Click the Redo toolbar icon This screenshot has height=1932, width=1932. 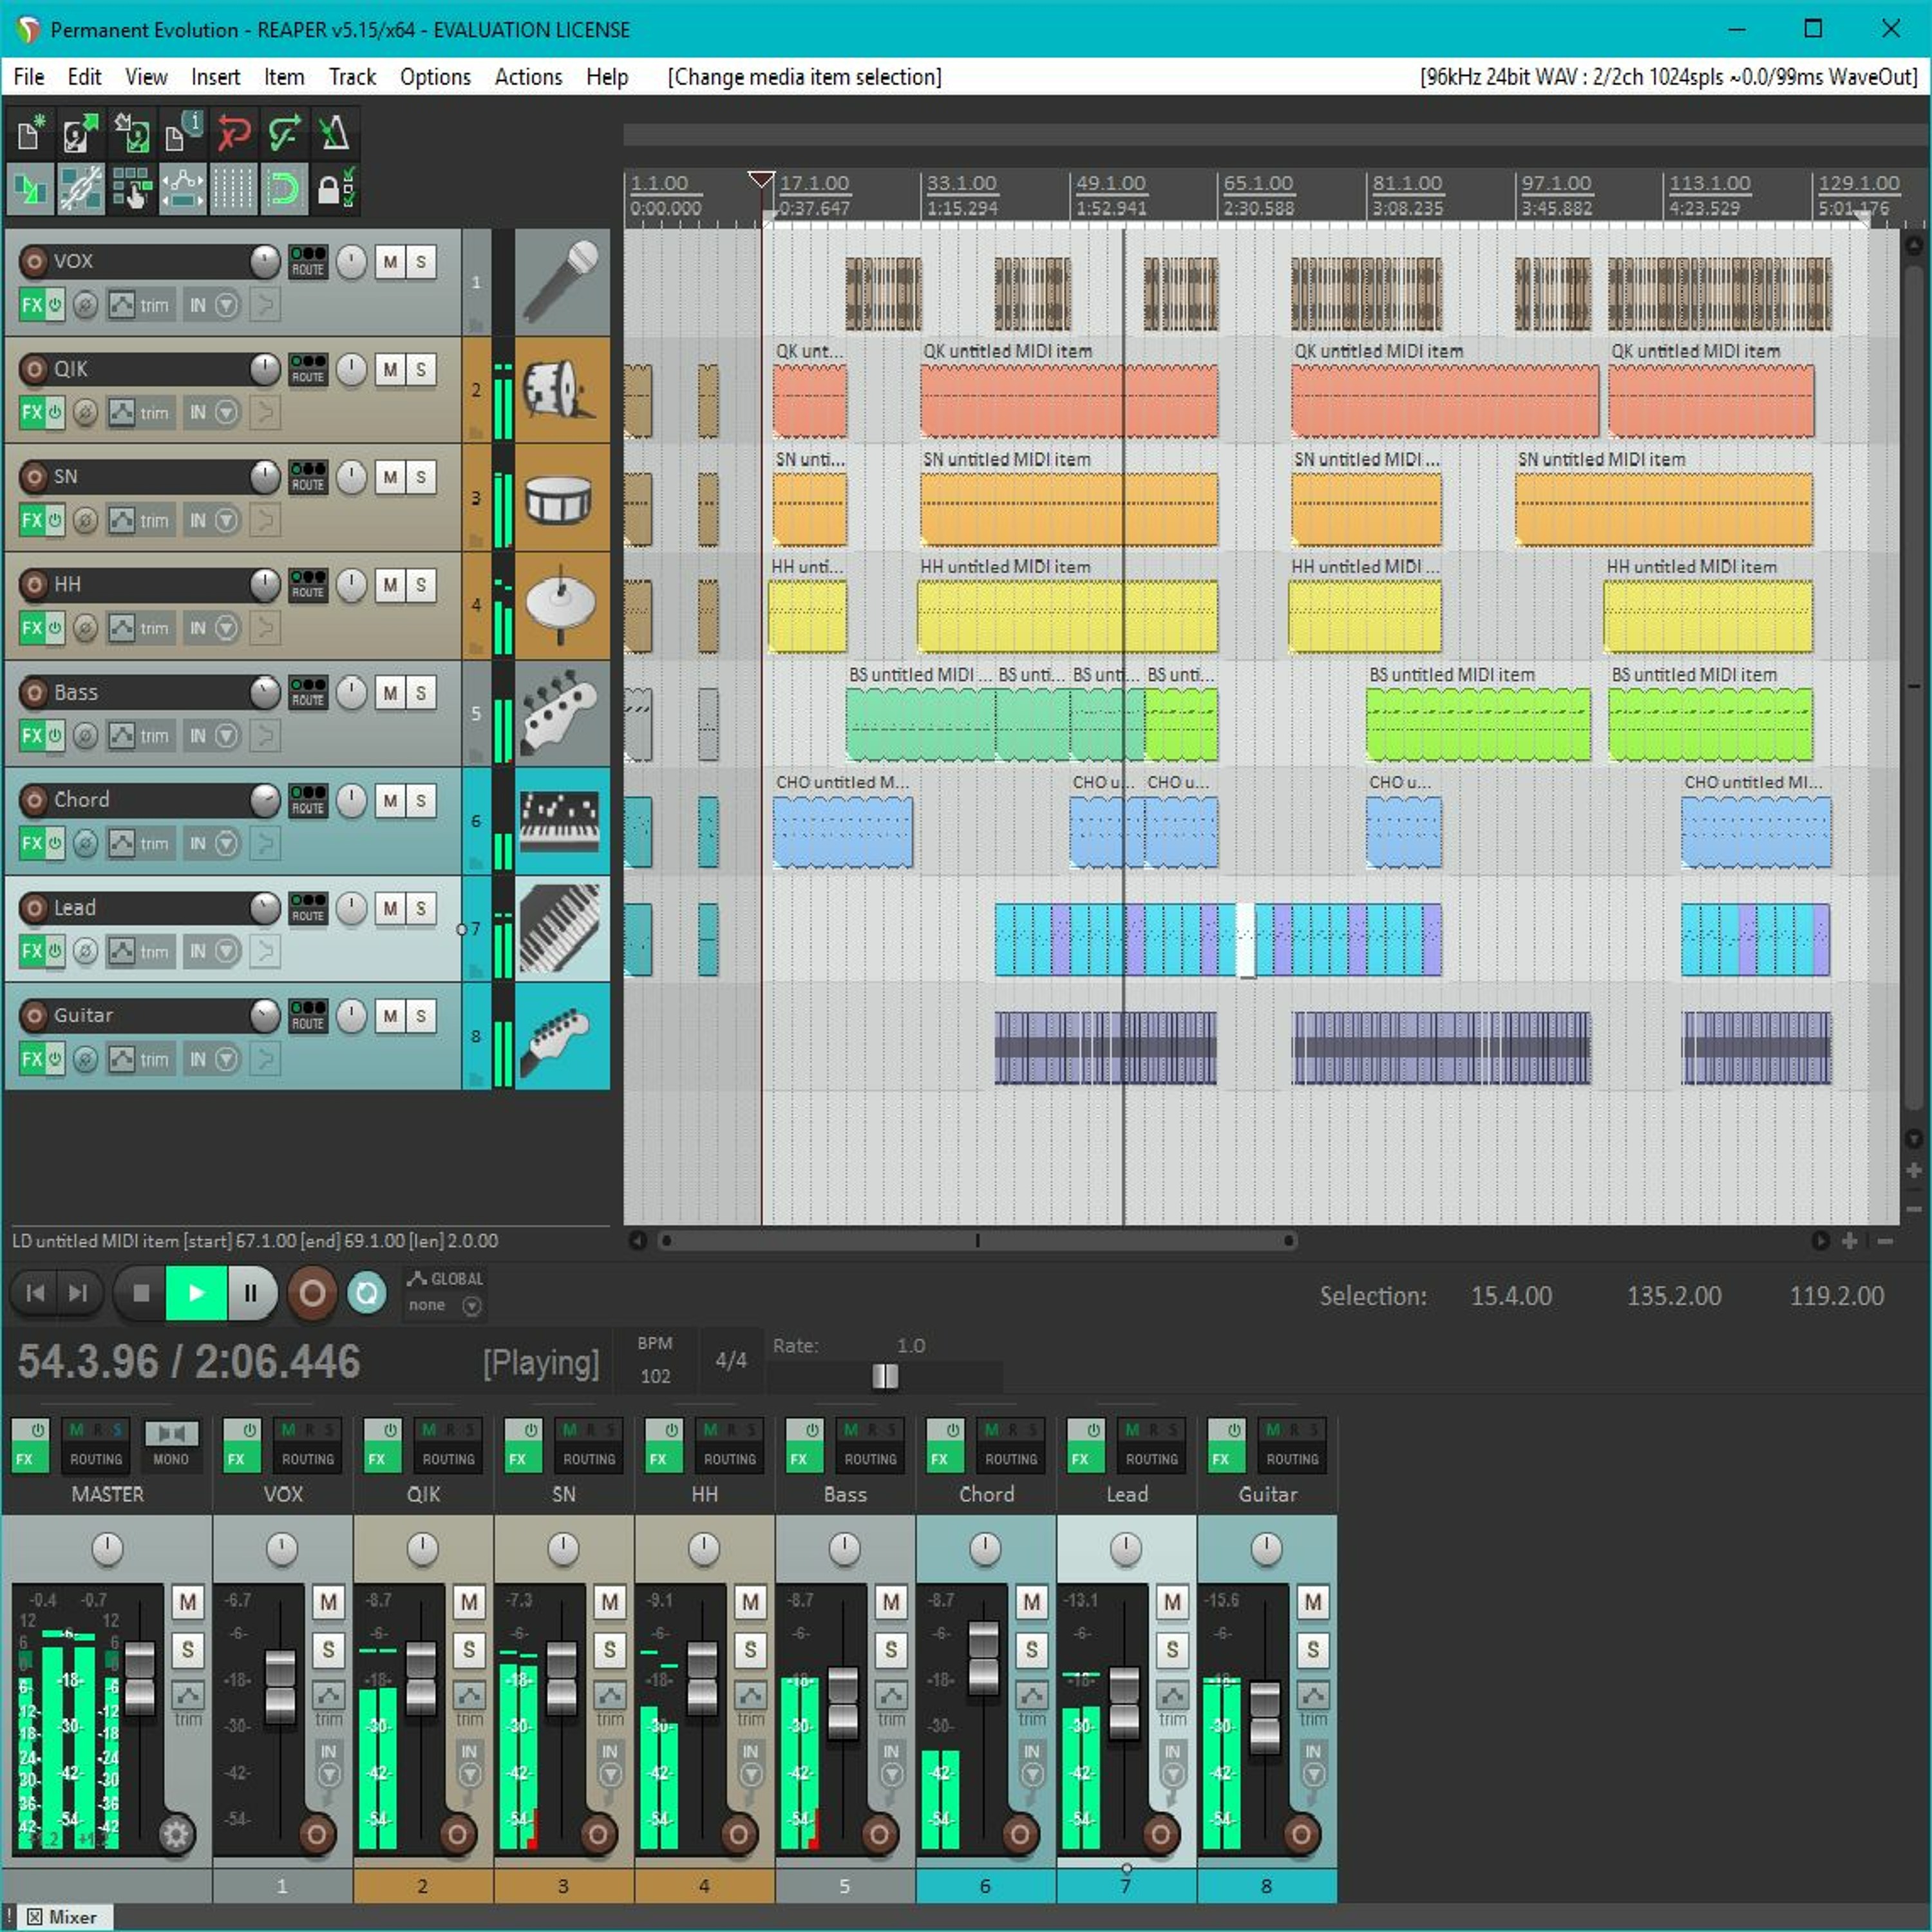[x=284, y=134]
